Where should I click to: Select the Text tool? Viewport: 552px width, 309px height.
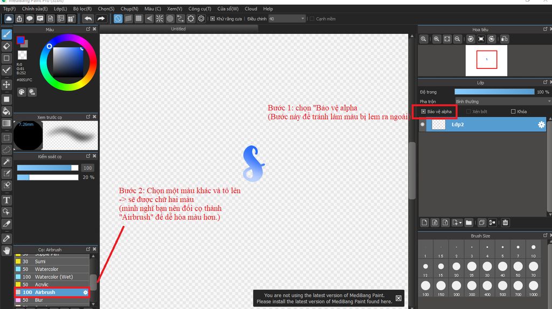coord(6,200)
